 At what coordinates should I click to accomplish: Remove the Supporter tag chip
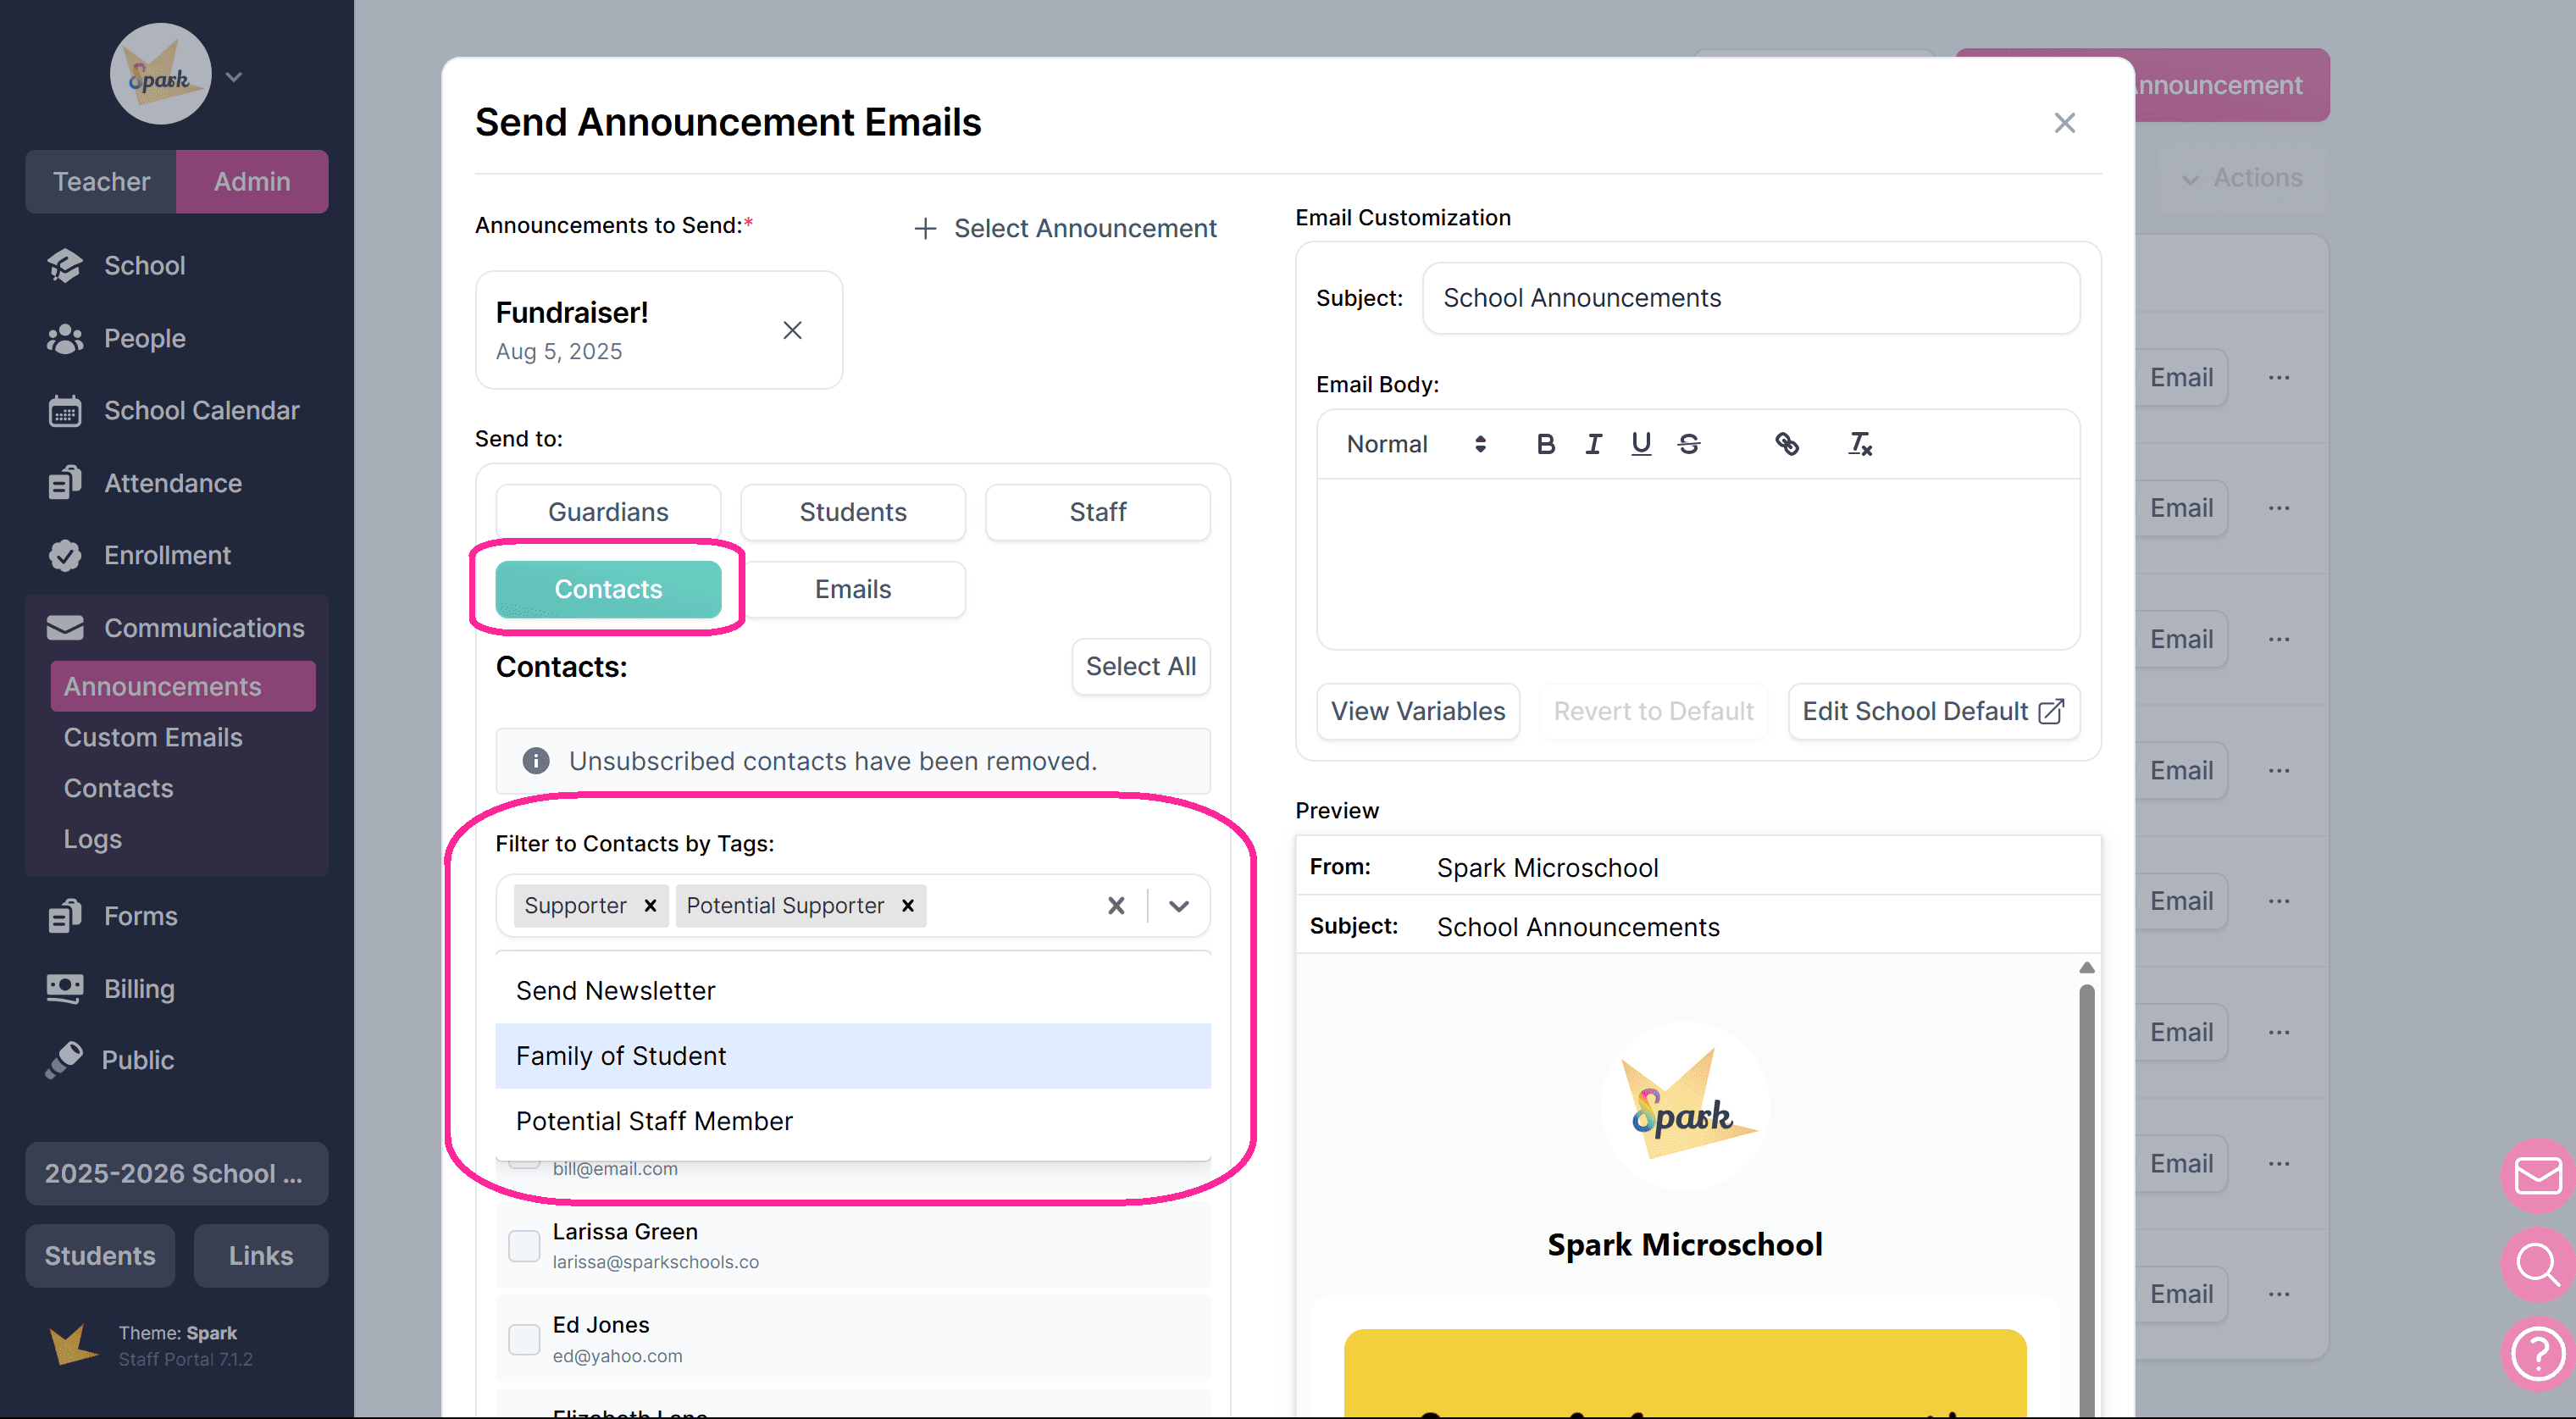pyautogui.click(x=650, y=905)
